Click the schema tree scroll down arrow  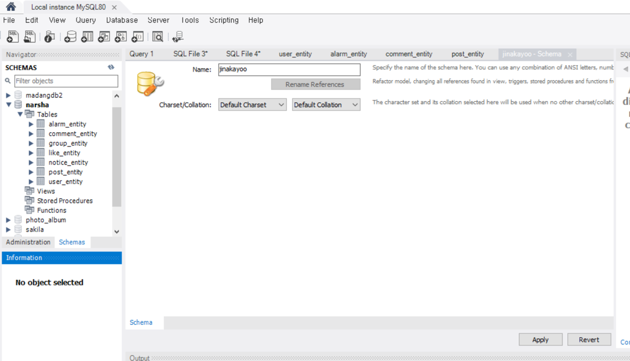[117, 231]
